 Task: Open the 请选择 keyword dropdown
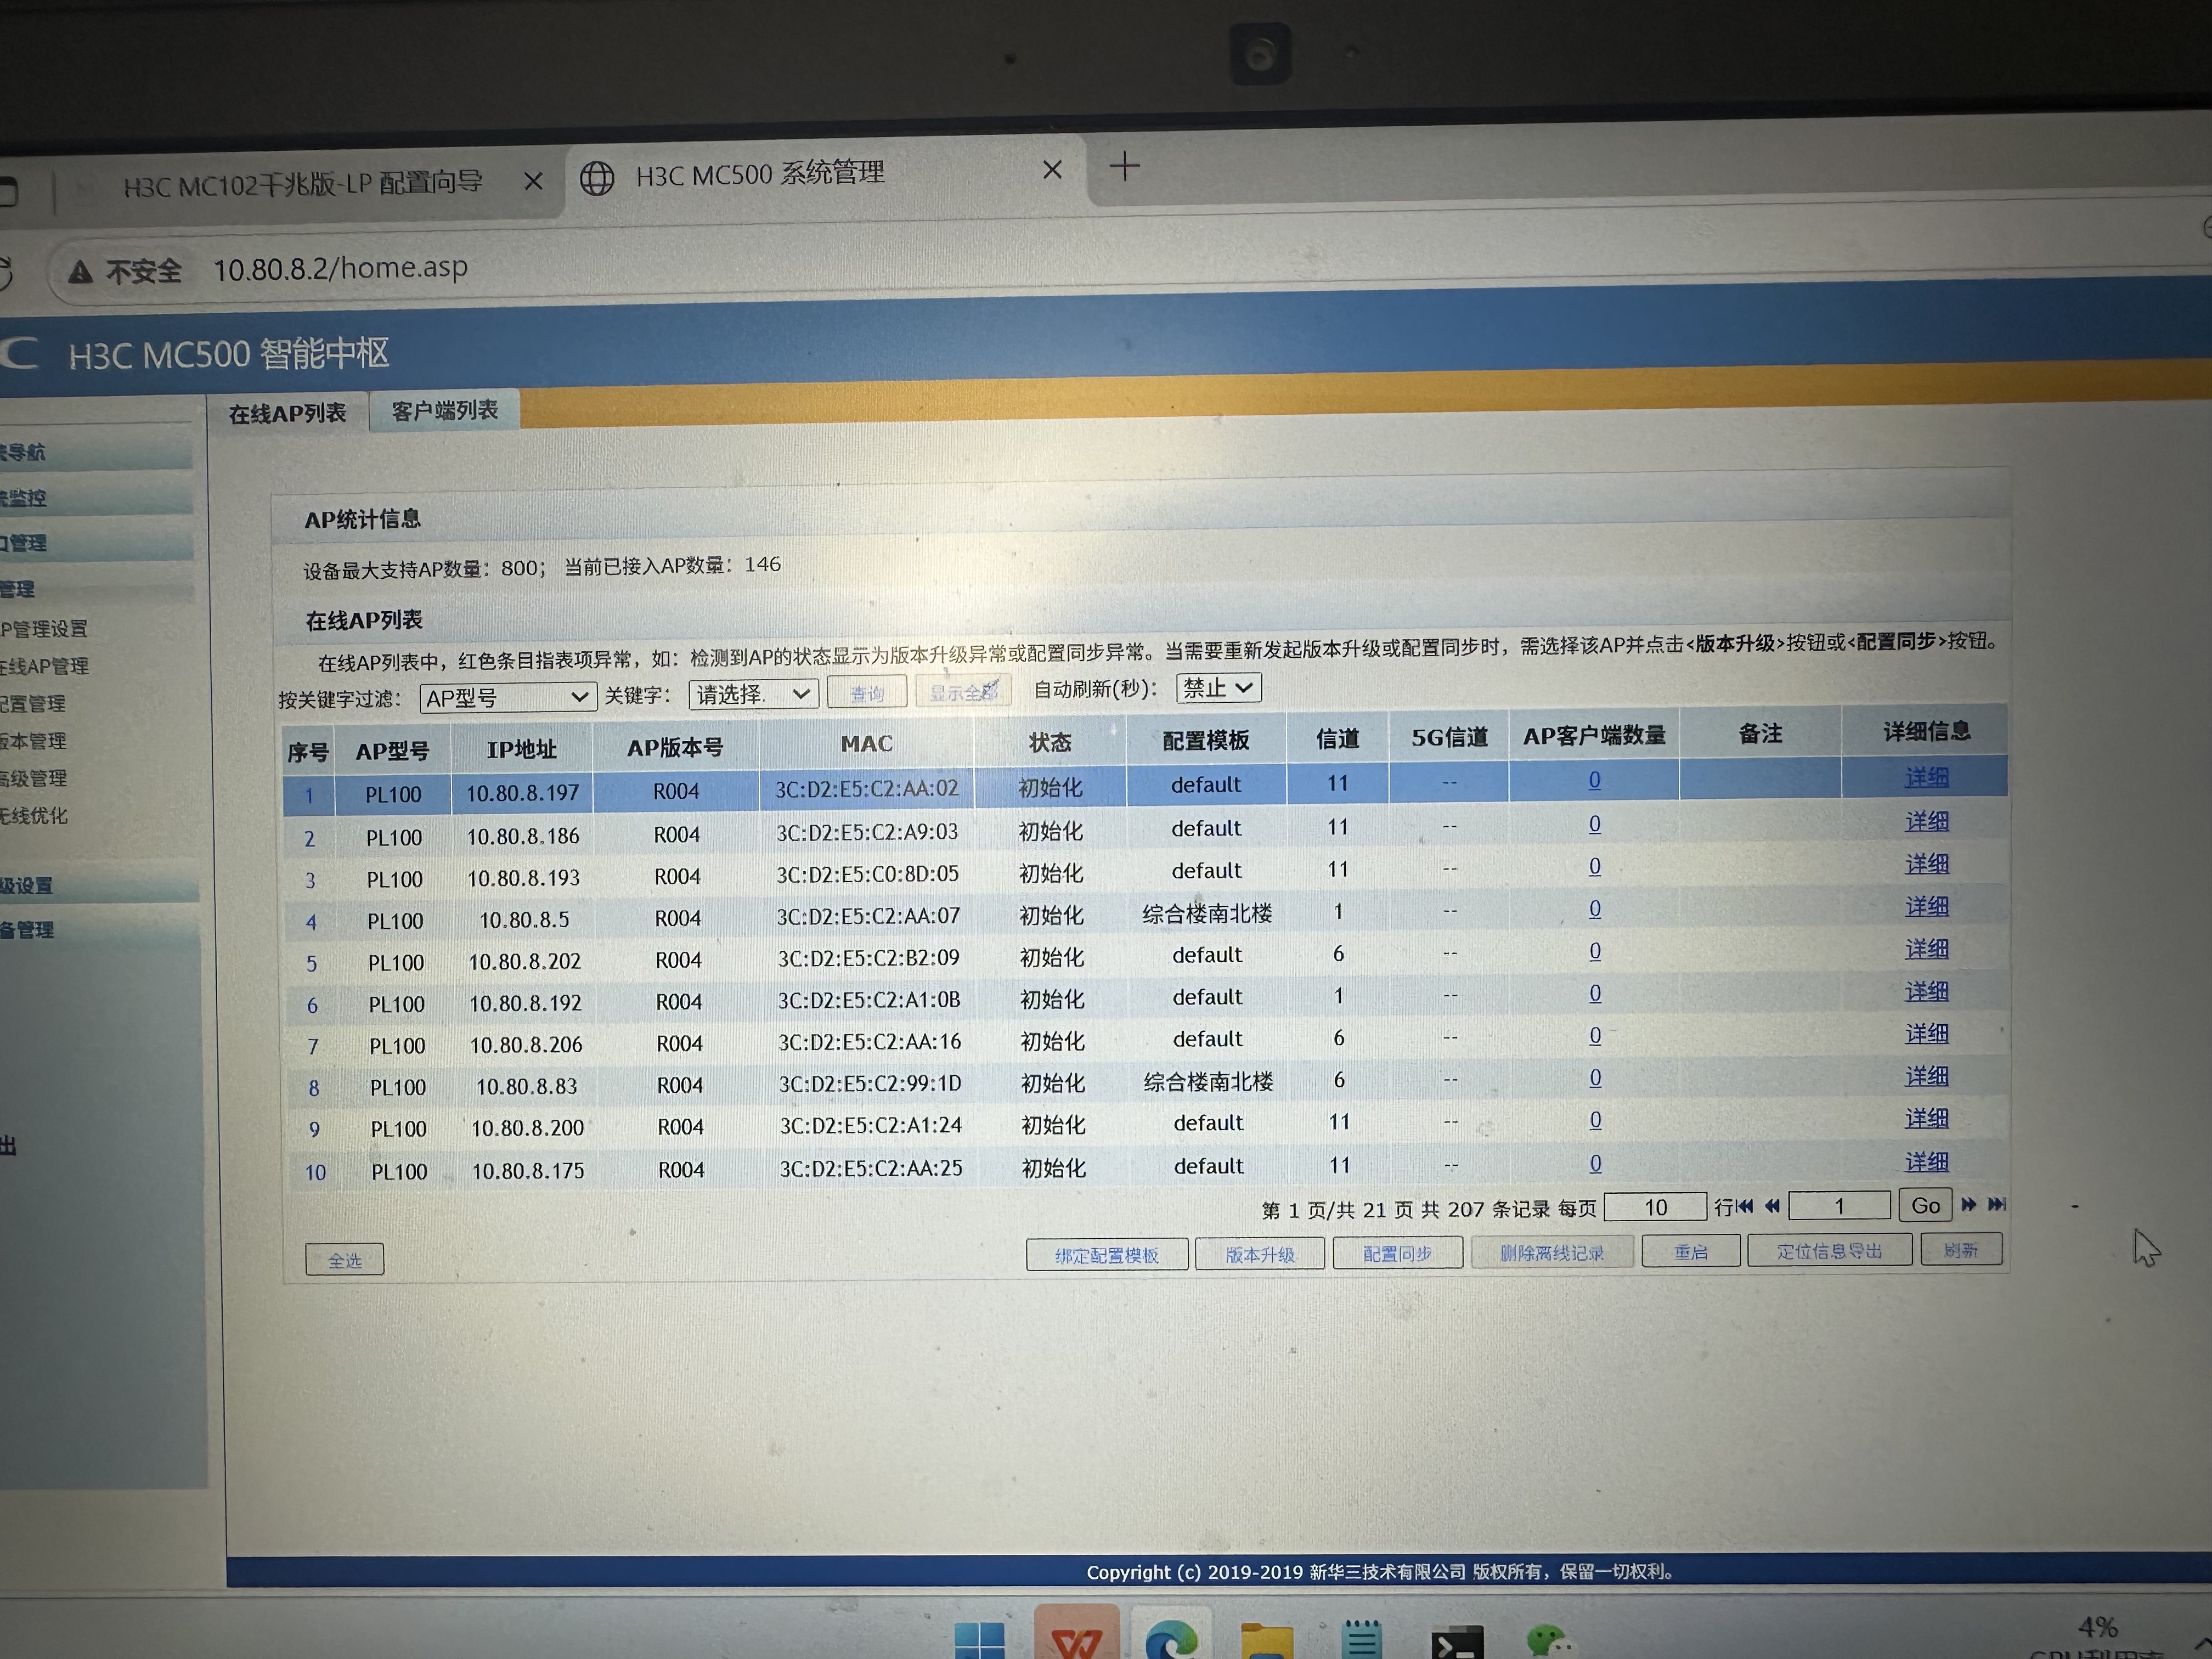pos(753,693)
